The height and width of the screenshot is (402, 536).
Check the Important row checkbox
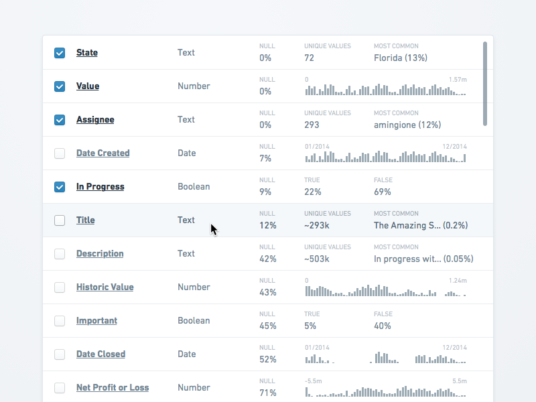click(x=60, y=321)
